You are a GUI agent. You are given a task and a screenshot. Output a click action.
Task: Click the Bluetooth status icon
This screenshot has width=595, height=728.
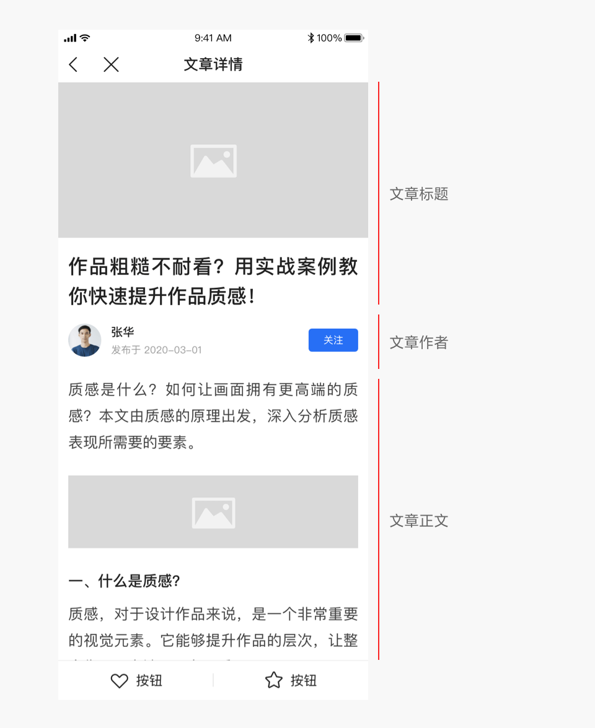(311, 38)
